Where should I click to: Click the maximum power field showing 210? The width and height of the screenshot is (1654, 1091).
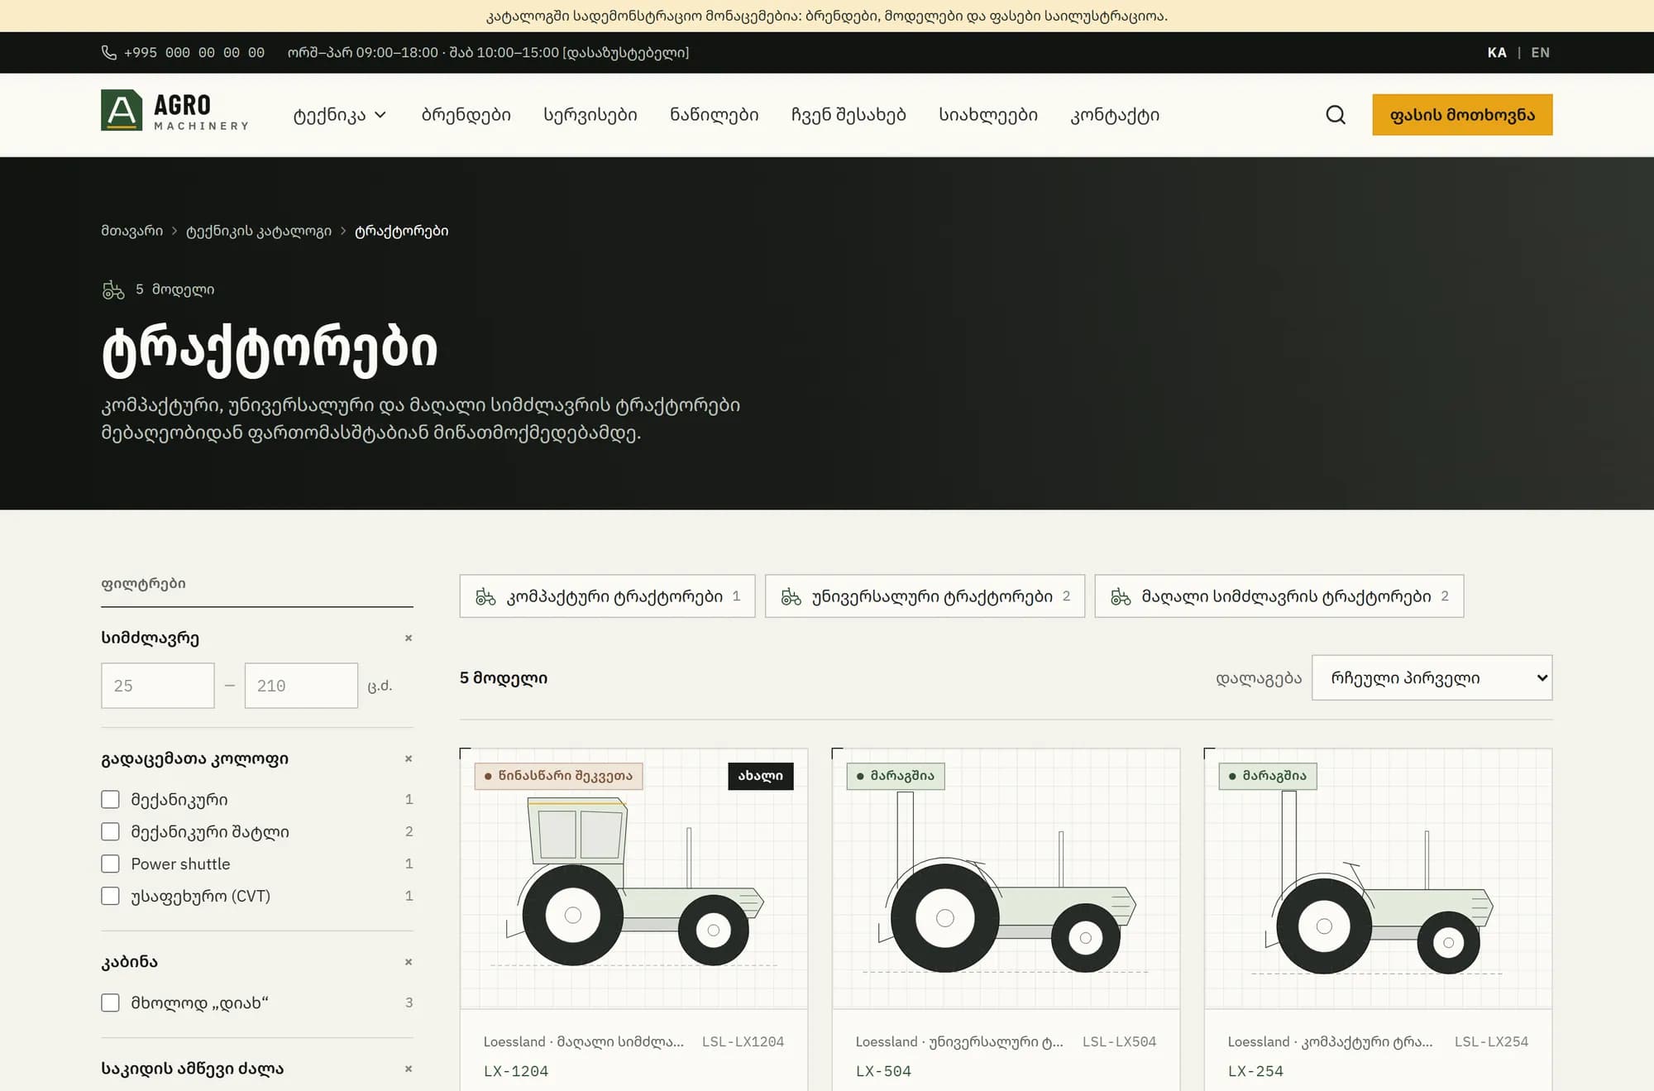click(301, 686)
